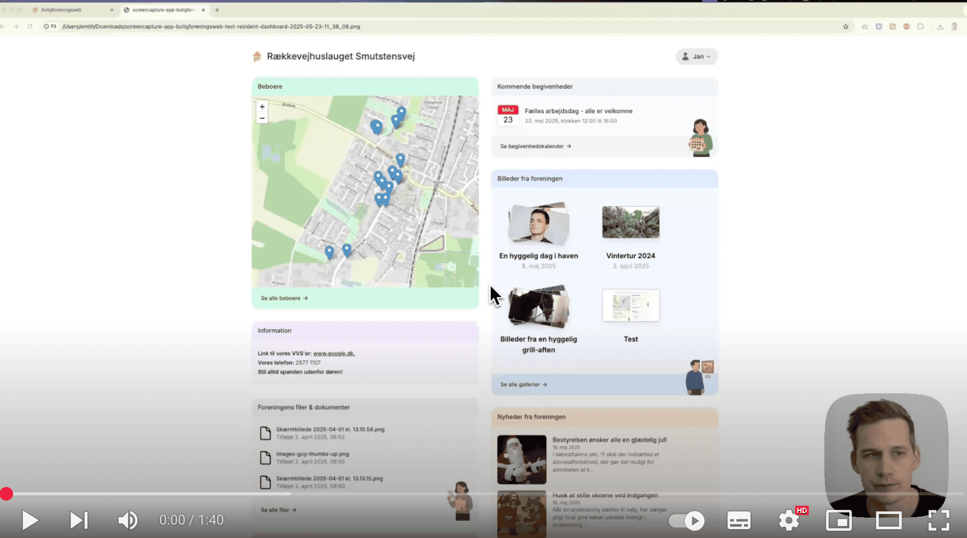
Task: Open a new browser tab
Action: point(217,10)
